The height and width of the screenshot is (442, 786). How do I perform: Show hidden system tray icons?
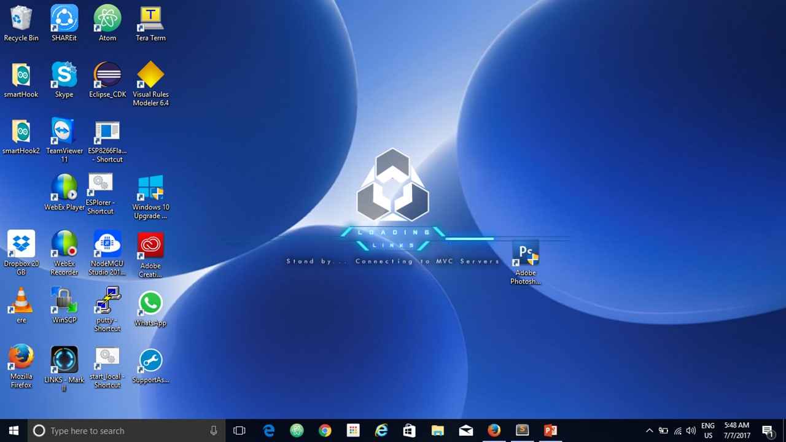click(x=649, y=430)
